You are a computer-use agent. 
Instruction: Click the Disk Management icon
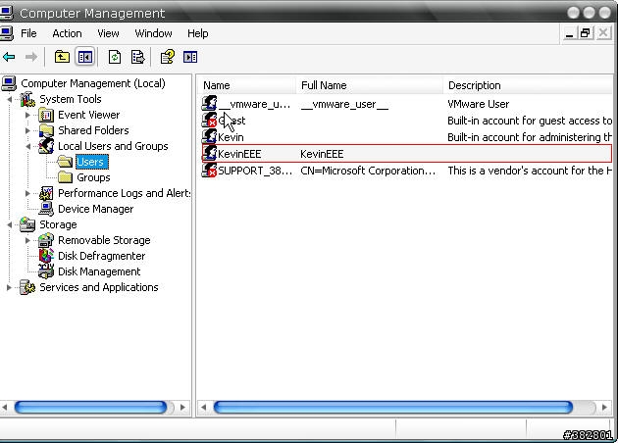pos(46,271)
